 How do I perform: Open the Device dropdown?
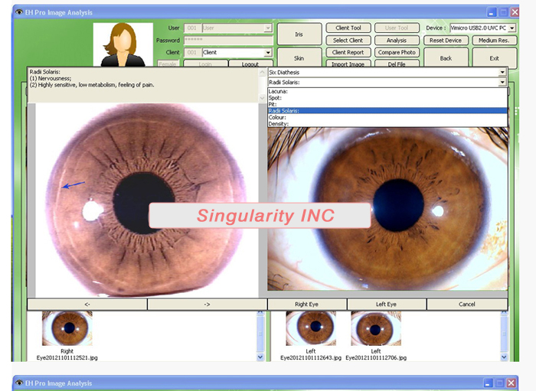[x=511, y=28]
